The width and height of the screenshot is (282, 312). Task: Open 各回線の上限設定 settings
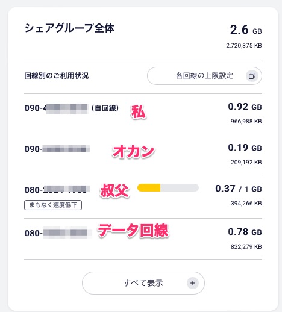pos(204,76)
